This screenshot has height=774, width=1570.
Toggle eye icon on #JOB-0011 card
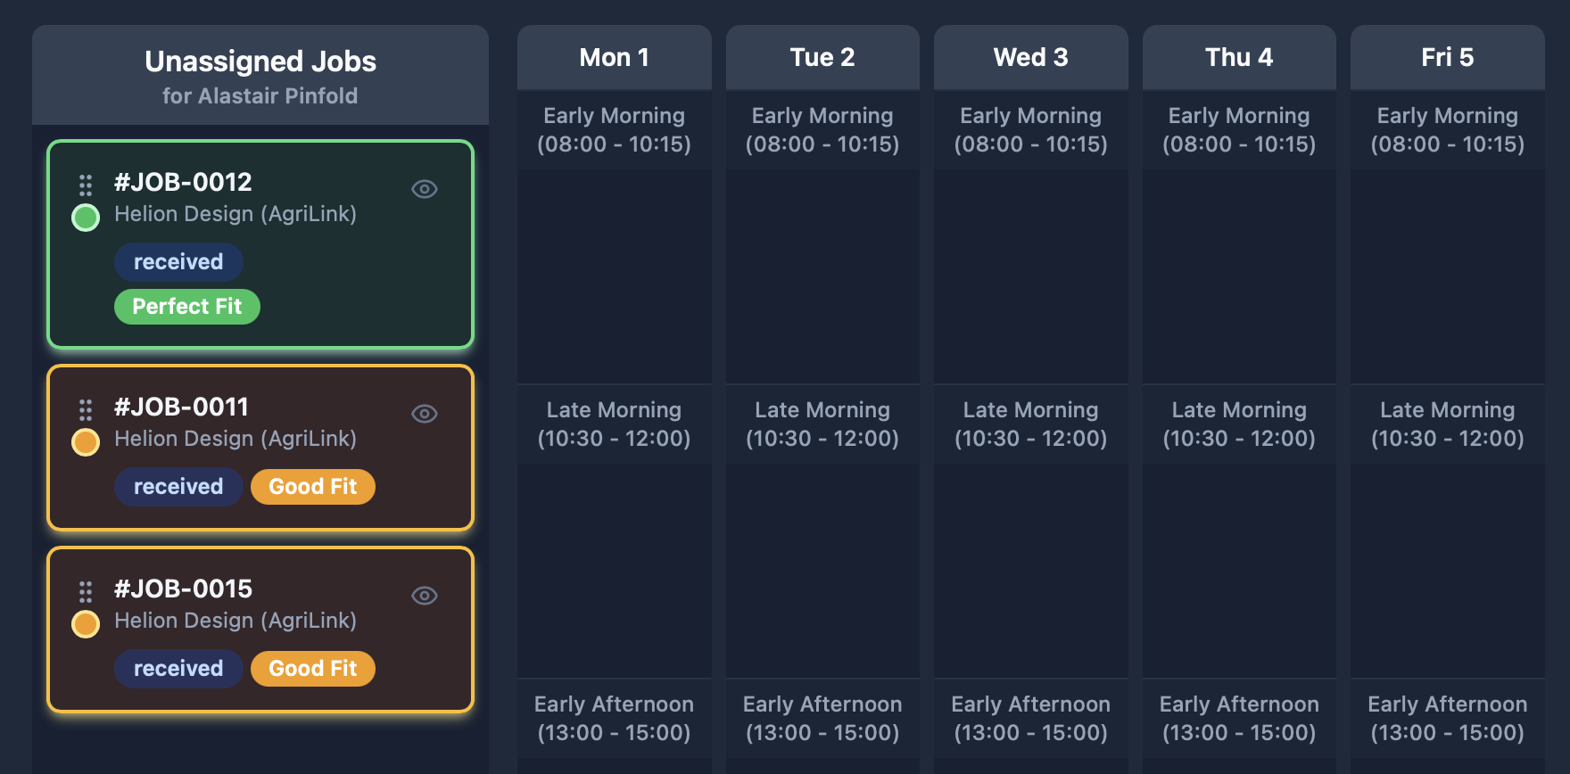point(425,414)
